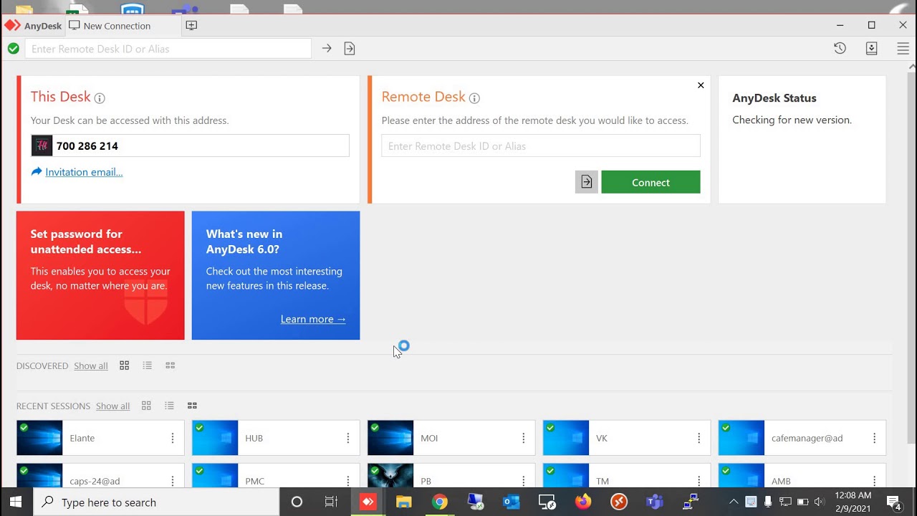The height and width of the screenshot is (516, 917).
Task: Open options menu for AMB session
Action: [875, 481]
